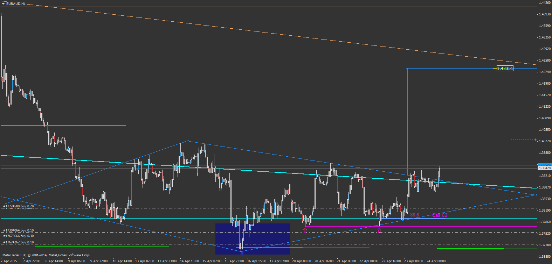The width and height of the screenshot is (552, 264).
Task: Select buy order #17673666 0.30 label
Action: [x=19, y=236]
